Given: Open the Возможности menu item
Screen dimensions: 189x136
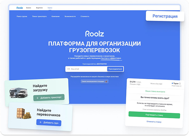Looking at the screenshot, I should [70, 16].
